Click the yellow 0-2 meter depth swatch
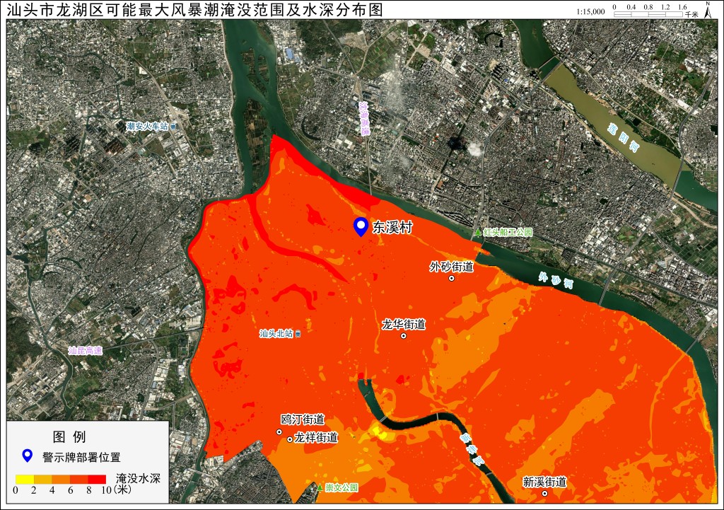 (x=25, y=480)
